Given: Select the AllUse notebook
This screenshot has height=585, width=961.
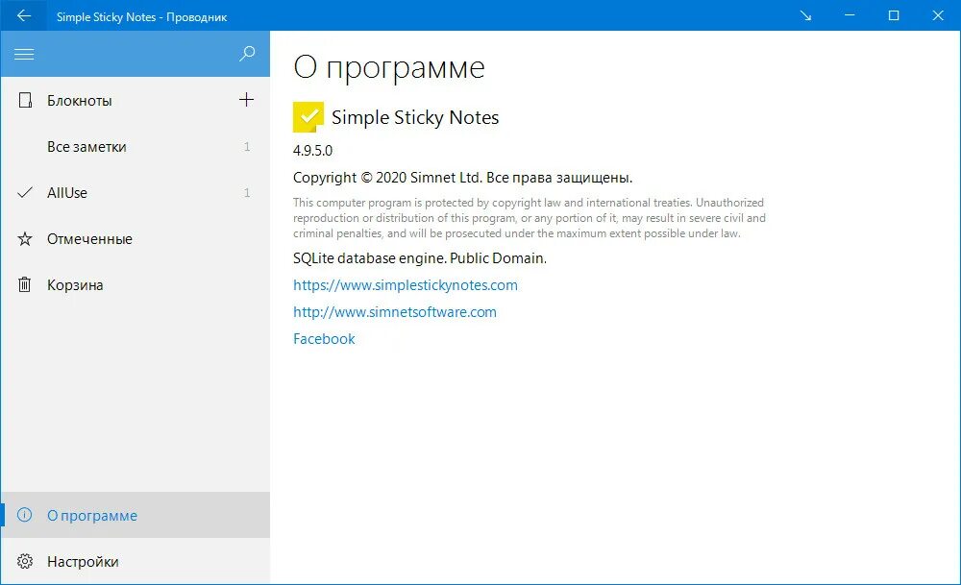Looking at the screenshot, I should pyautogui.click(x=136, y=193).
